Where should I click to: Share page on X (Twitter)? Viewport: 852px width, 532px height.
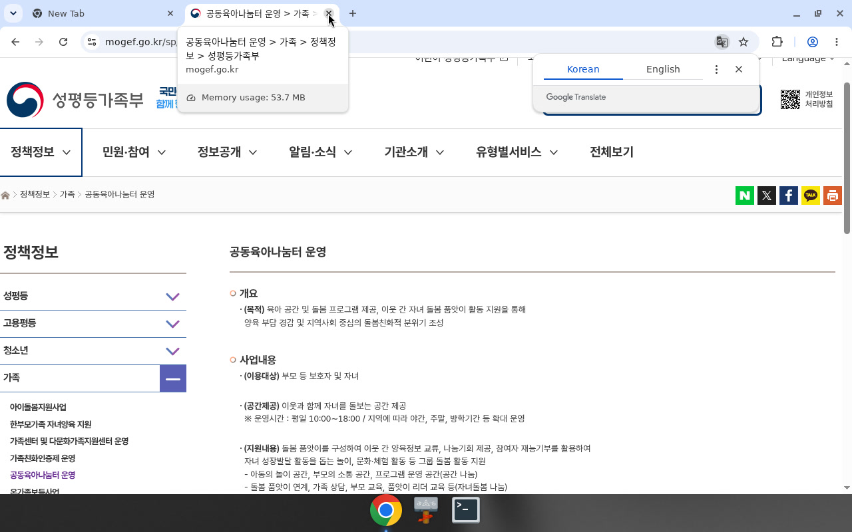tap(767, 196)
